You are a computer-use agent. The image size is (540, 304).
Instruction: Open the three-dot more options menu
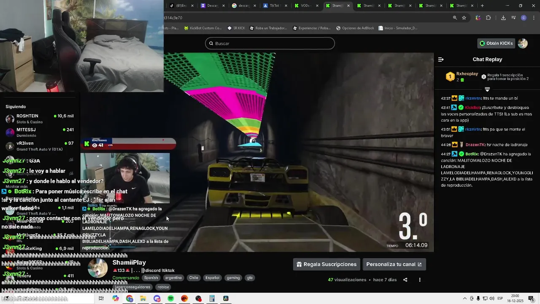[420, 280]
